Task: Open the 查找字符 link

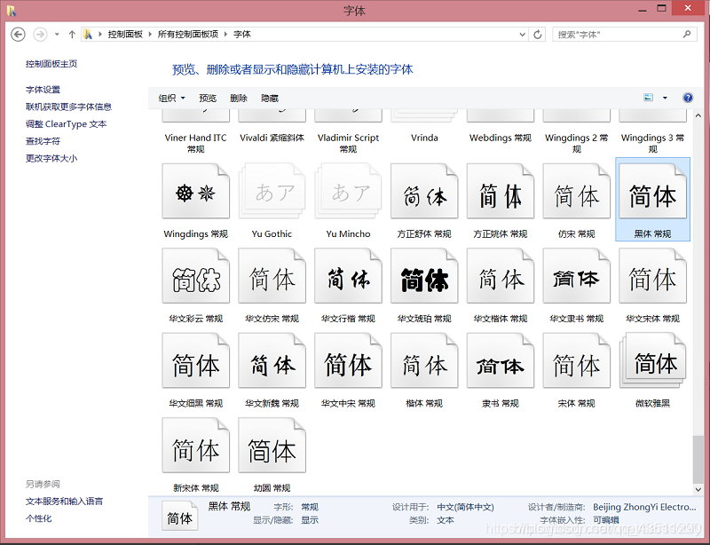Action: pos(43,141)
